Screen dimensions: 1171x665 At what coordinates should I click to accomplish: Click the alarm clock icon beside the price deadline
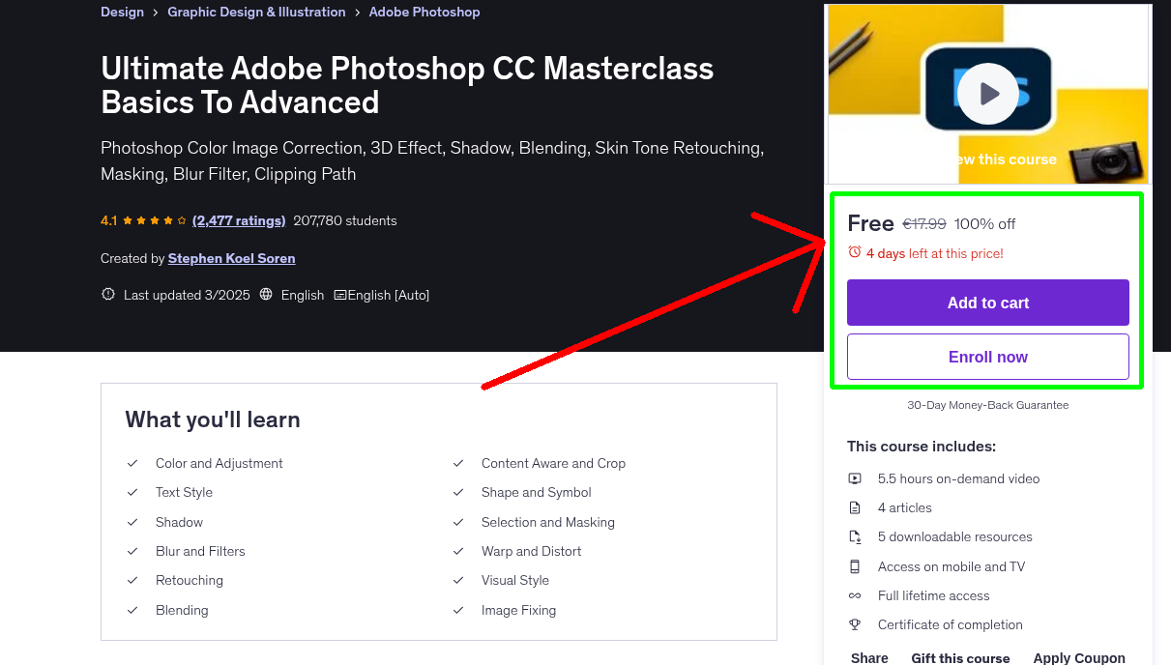855,250
